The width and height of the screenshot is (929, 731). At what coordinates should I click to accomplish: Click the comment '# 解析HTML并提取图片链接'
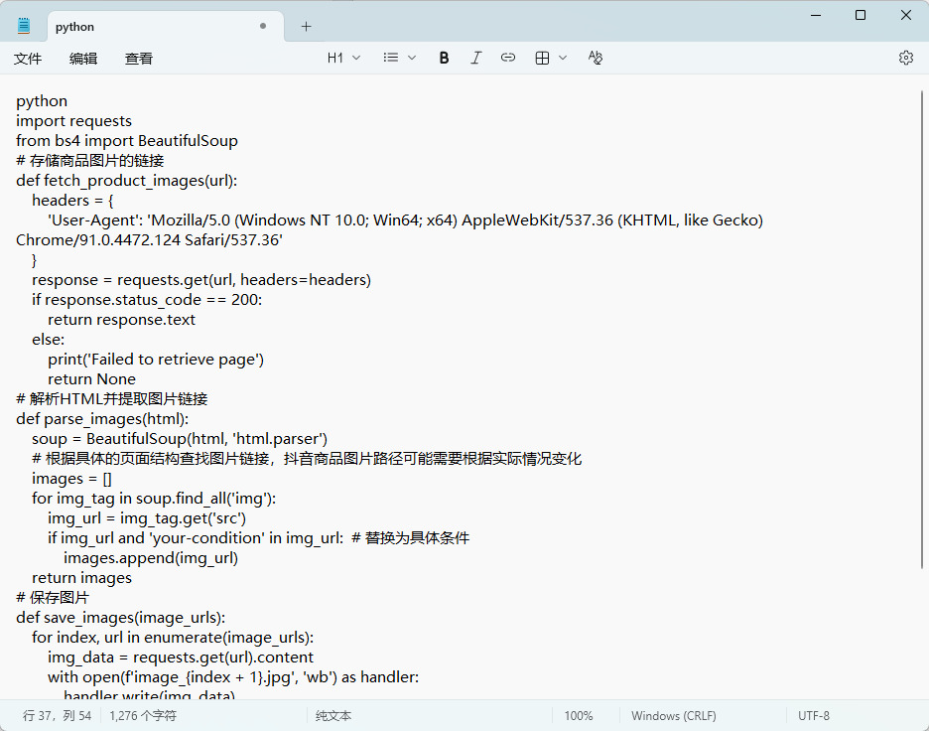pos(112,399)
